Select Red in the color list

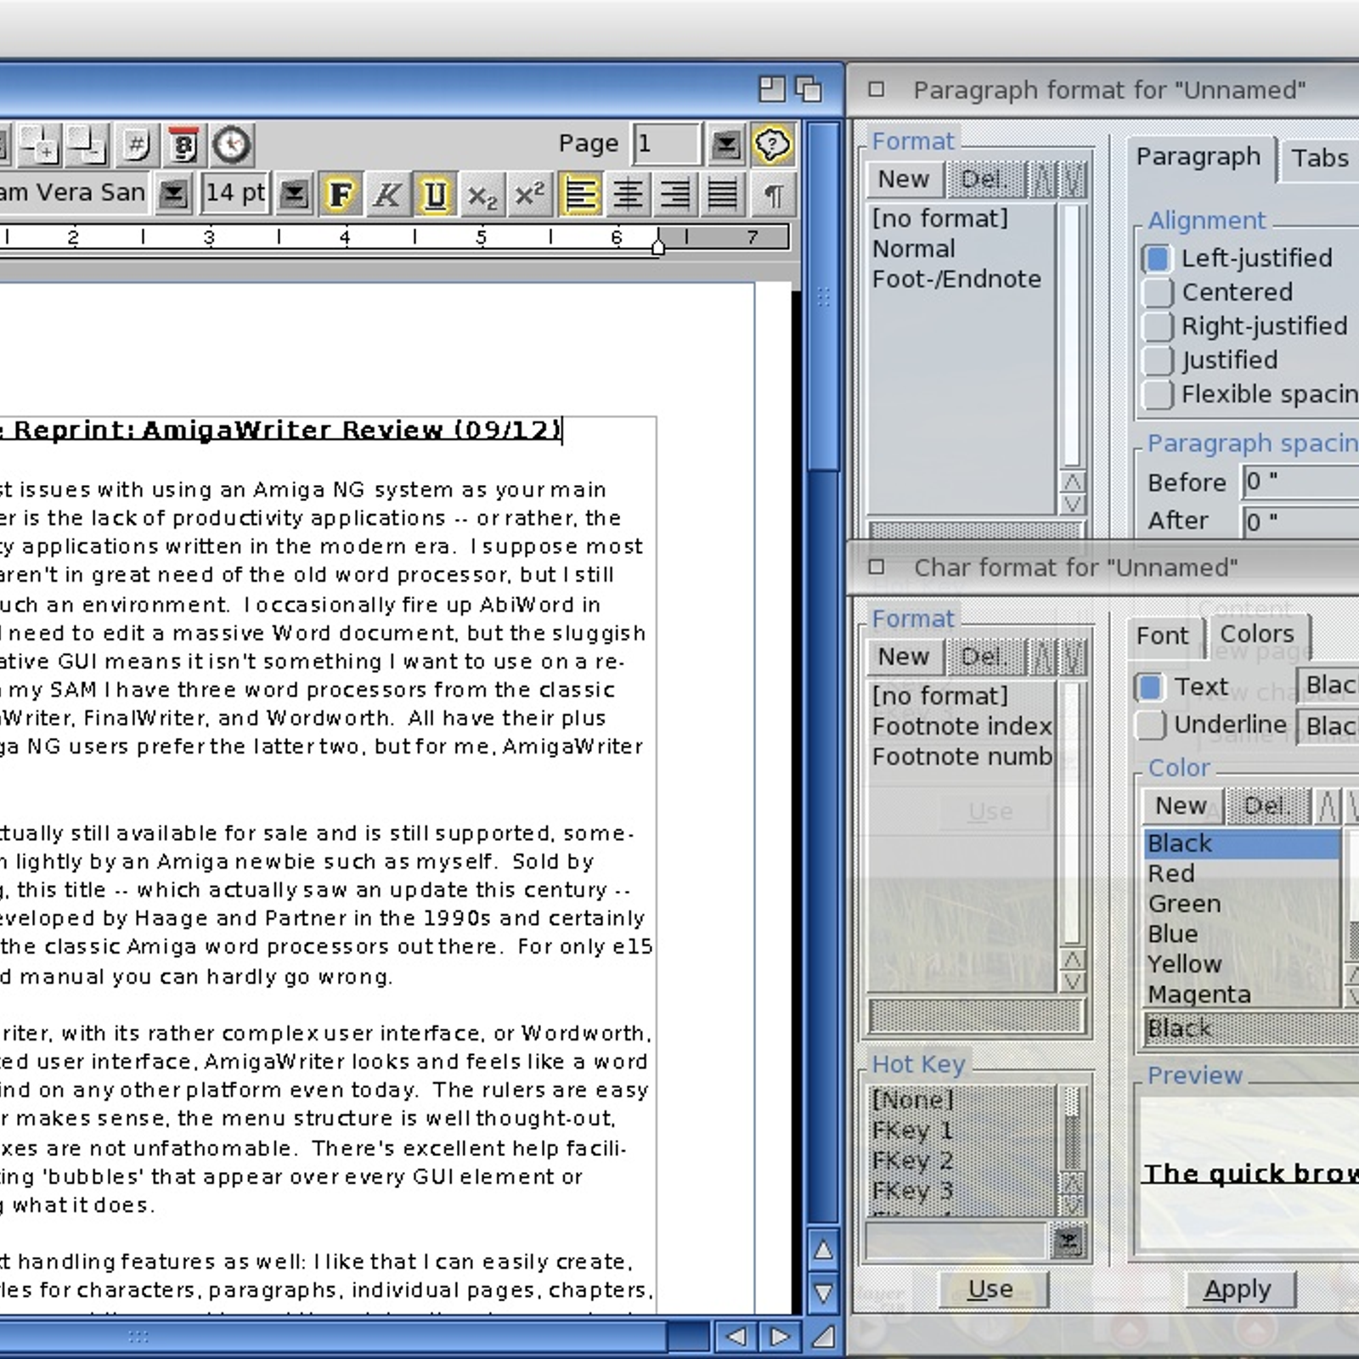pyautogui.click(x=1242, y=873)
